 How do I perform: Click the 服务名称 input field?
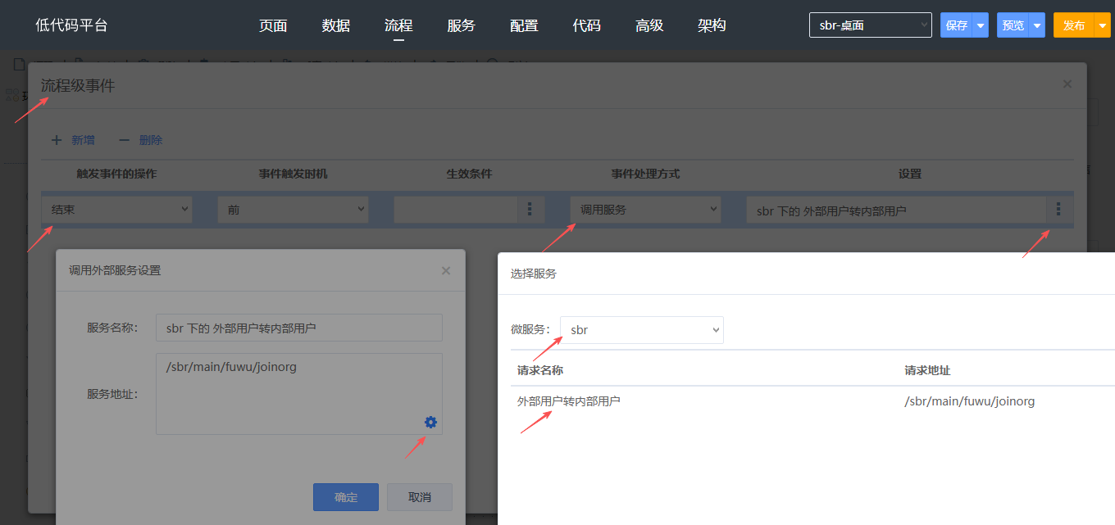298,328
